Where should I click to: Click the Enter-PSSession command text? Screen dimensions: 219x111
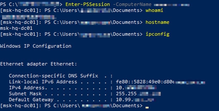point(82,5)
